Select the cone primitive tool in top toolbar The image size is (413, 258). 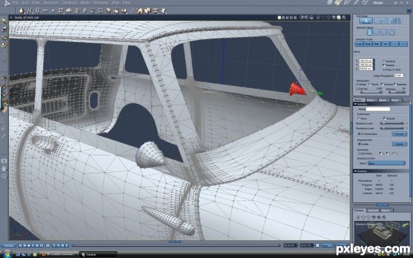[22, 10]
